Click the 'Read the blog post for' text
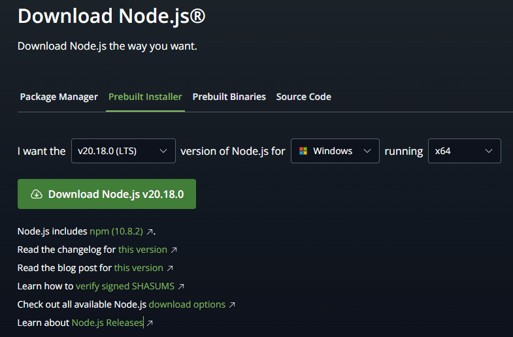 point(65,268)
